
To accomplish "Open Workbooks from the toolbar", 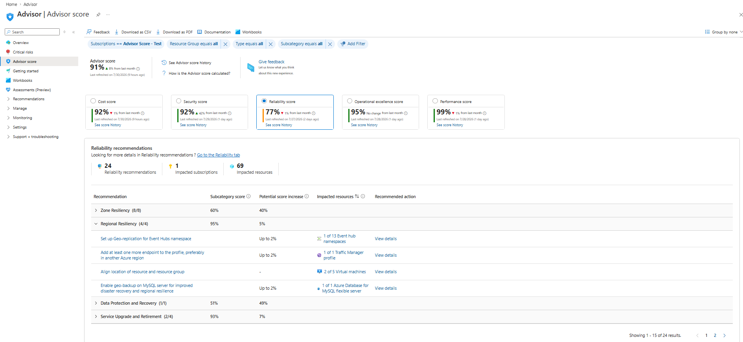I will (x=248, y=32).
